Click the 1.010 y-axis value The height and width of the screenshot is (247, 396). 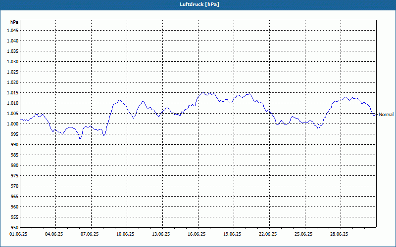13,103
